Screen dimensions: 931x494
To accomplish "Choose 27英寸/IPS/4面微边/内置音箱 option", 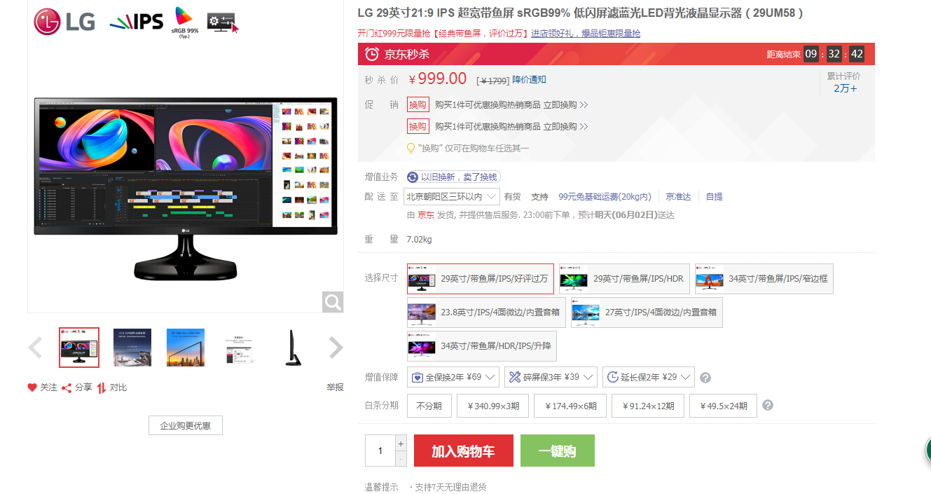I will click(x=647, y=313).
